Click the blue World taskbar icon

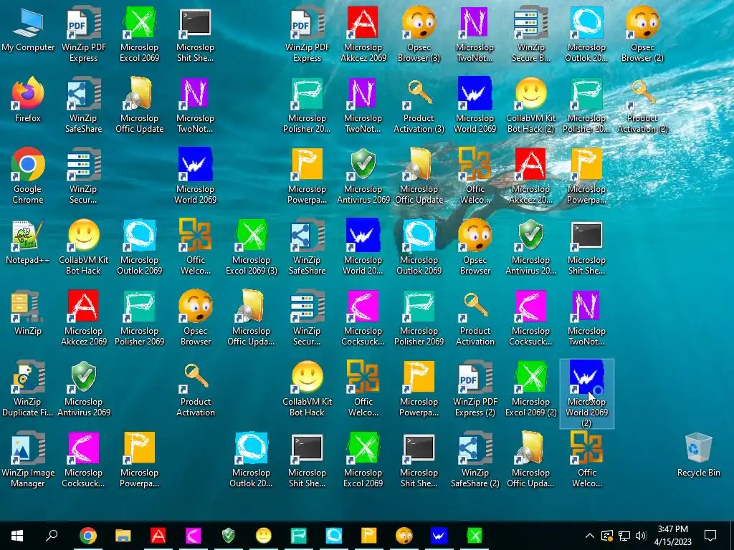pos(439,536)
